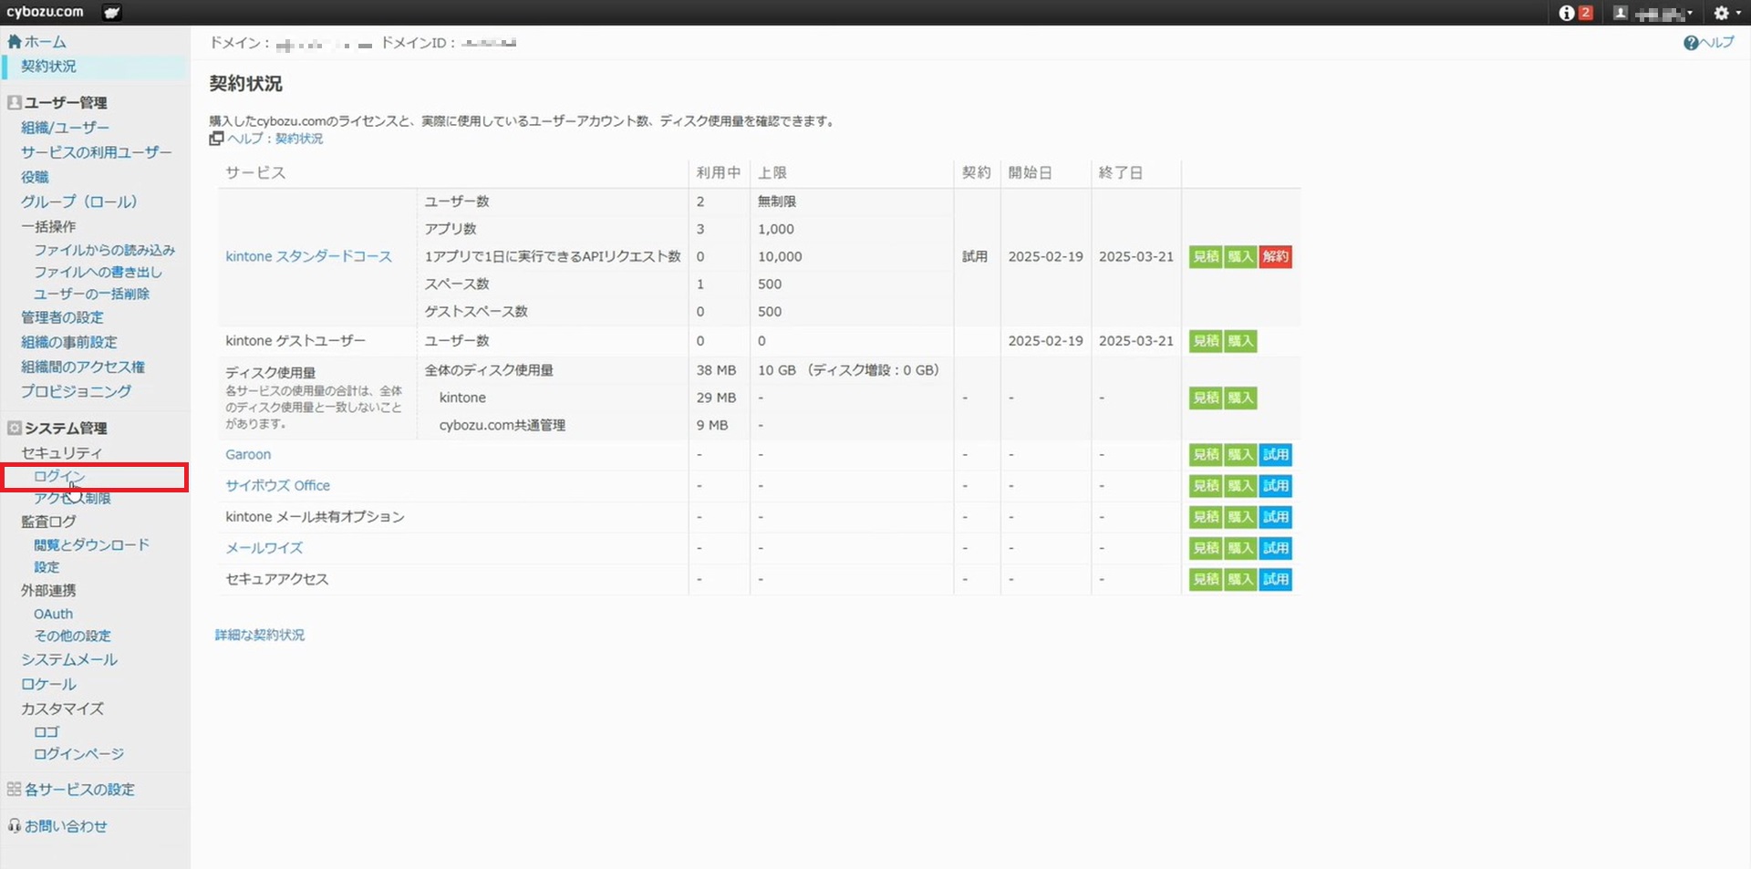Click 見積 for kintone スタンダードコース
1751x869 pixels.
point(1206,256)
